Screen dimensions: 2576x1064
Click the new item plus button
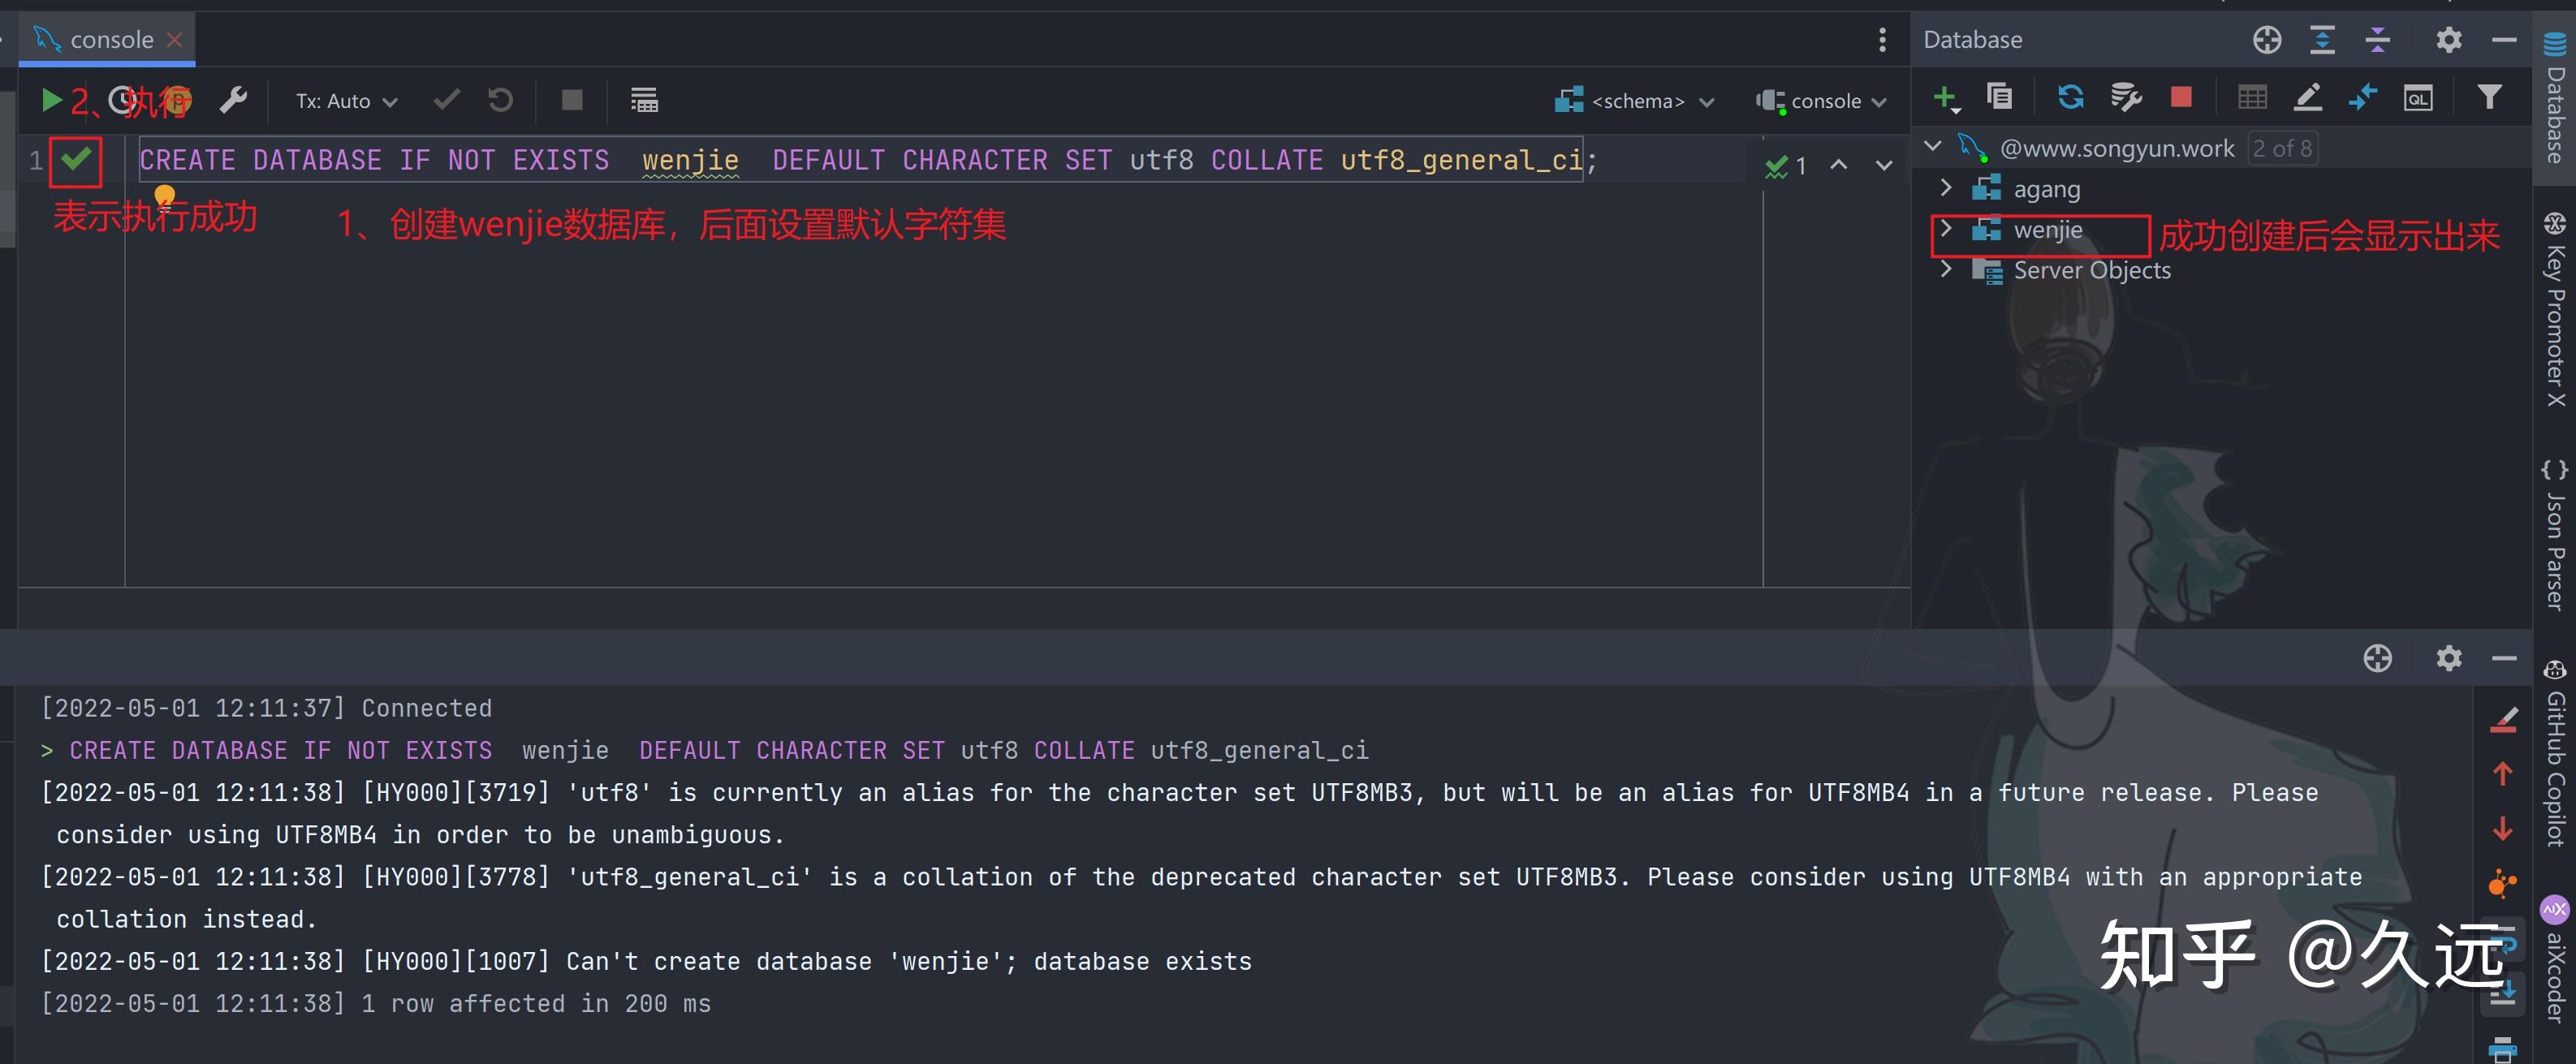1944,97
